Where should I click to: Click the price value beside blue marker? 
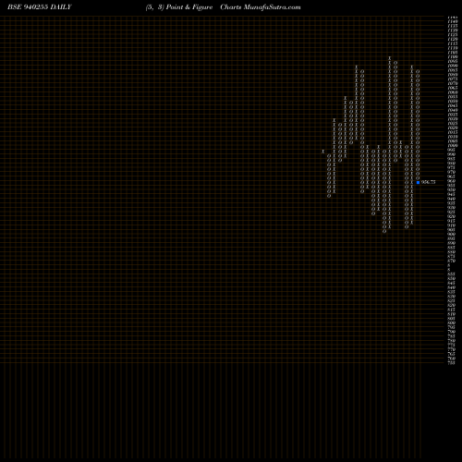[428, 182]
